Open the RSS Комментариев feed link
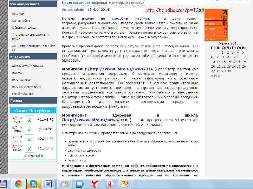253x189 pixels. click(x=26, y=87)
